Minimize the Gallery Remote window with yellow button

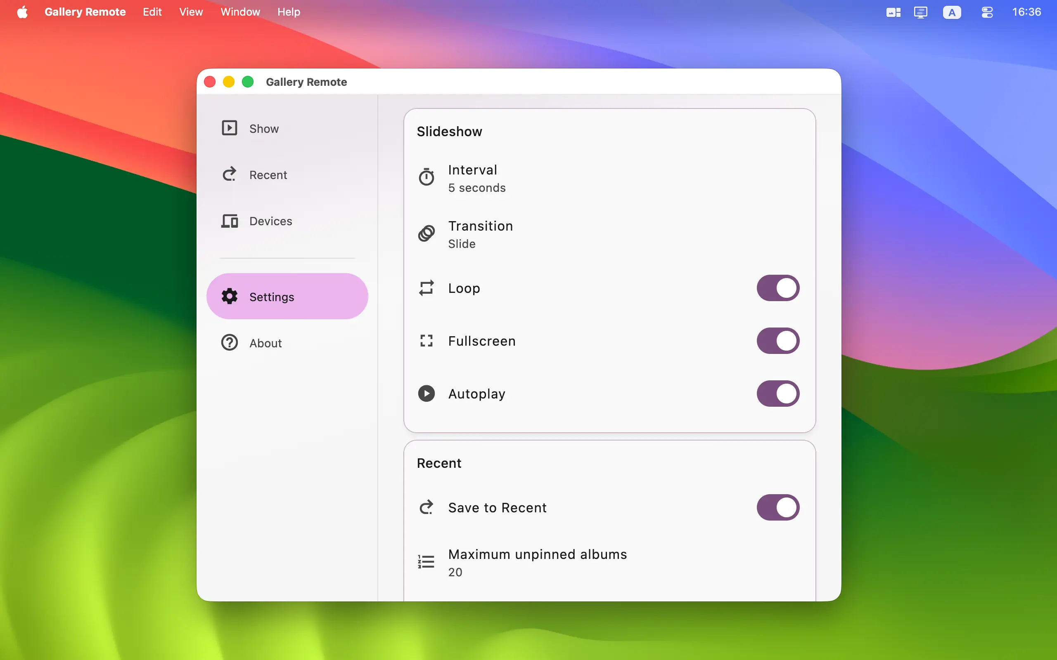tap(228, 82)
